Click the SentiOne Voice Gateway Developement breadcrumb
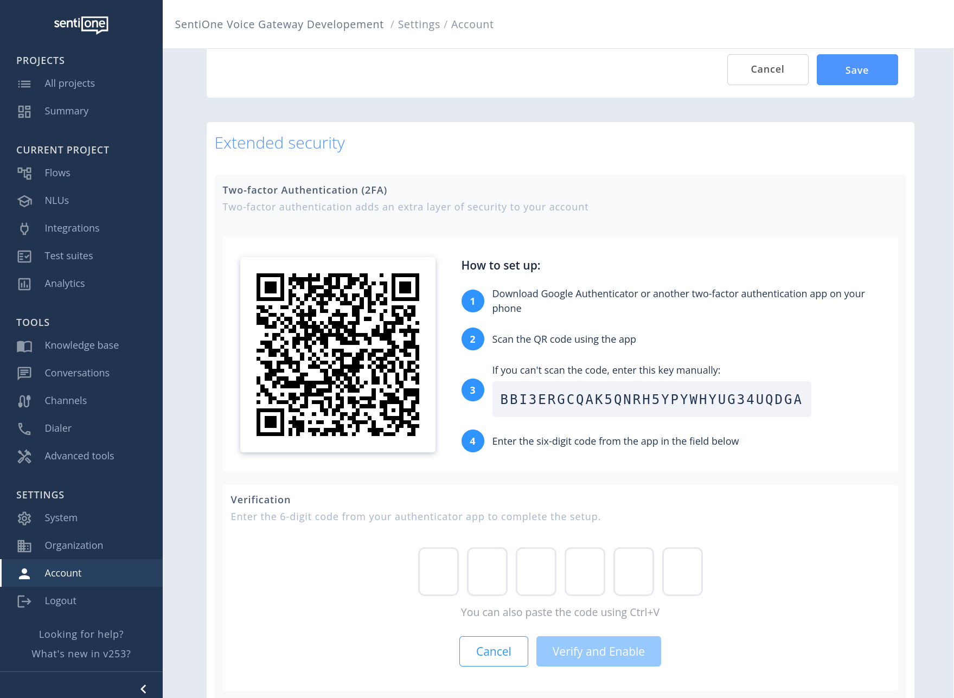Screen dimensions: 954x698 coord(279,24)
